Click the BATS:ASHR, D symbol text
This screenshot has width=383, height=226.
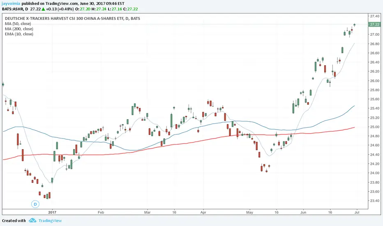(x=15, y=9)
